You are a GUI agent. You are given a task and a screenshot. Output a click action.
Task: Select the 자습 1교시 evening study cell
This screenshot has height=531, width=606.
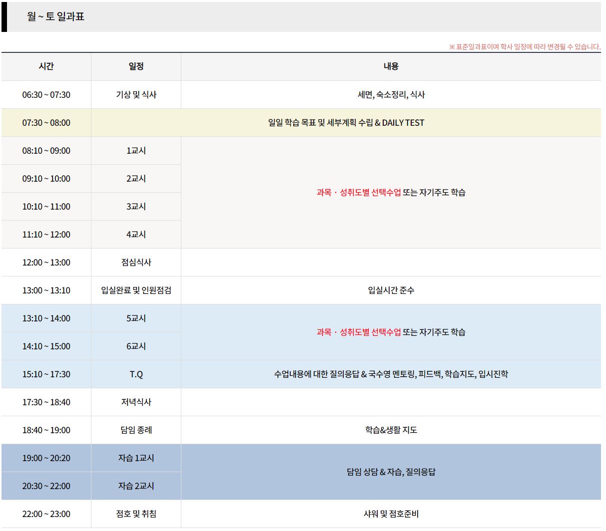pyautogui.click(x=136, y=458)
